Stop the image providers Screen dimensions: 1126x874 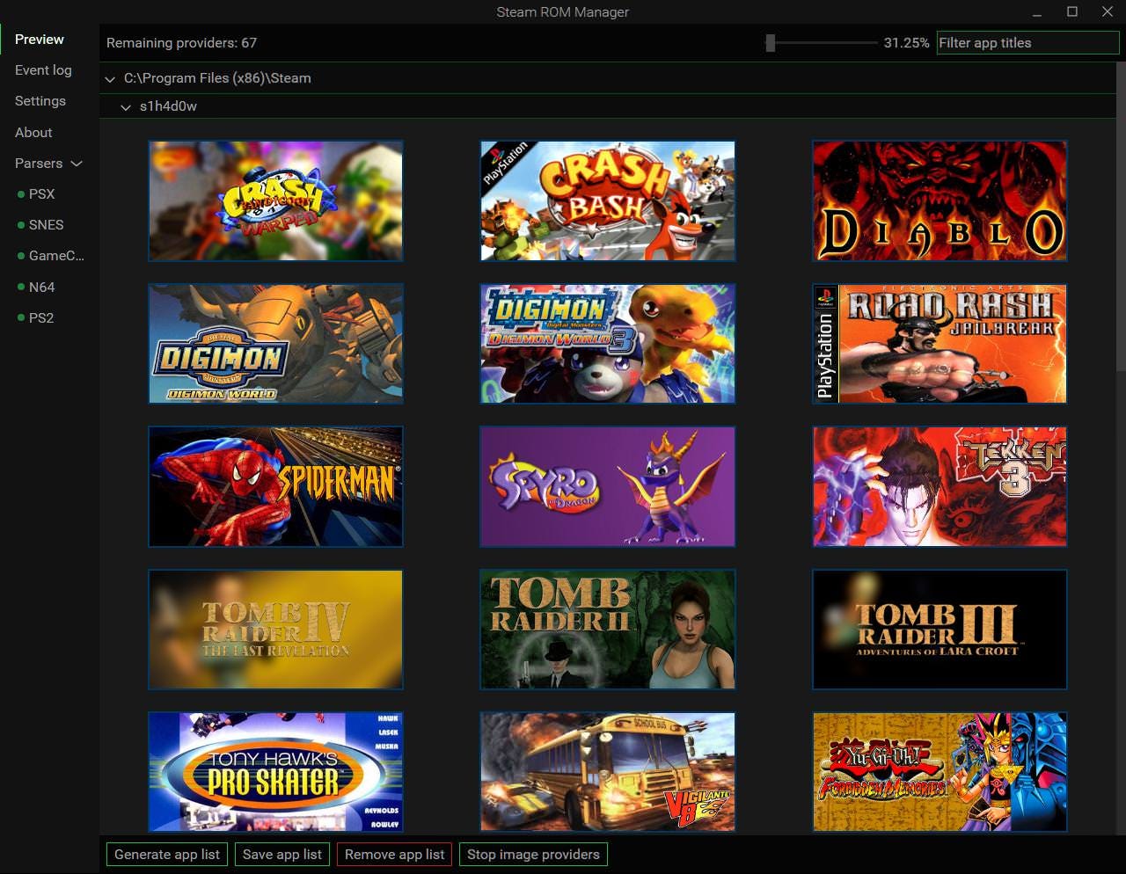533,854
